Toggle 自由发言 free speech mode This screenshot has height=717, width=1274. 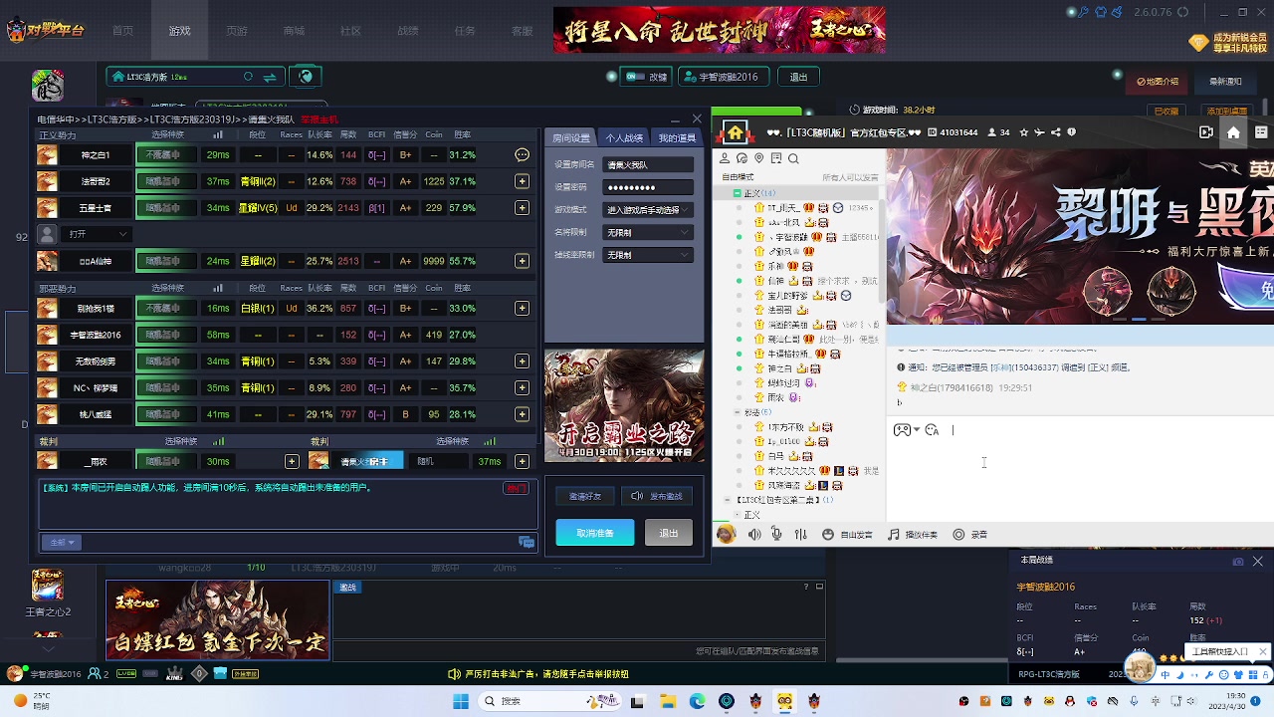(847, 535)
